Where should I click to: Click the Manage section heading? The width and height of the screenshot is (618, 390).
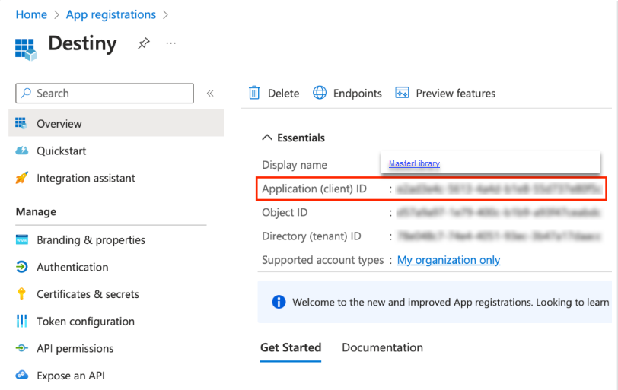(x=36, y=212)
